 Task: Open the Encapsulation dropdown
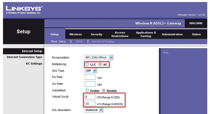pos(99,58)
